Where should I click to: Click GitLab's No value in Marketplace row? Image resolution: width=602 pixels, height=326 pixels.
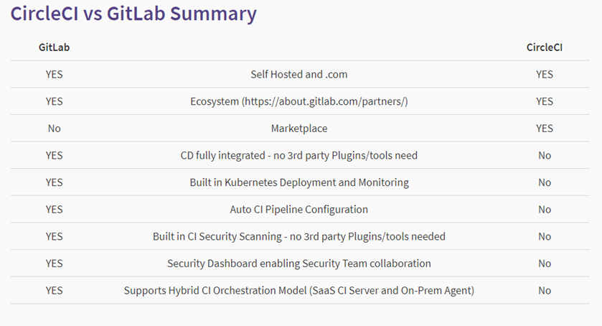point(54,128)
